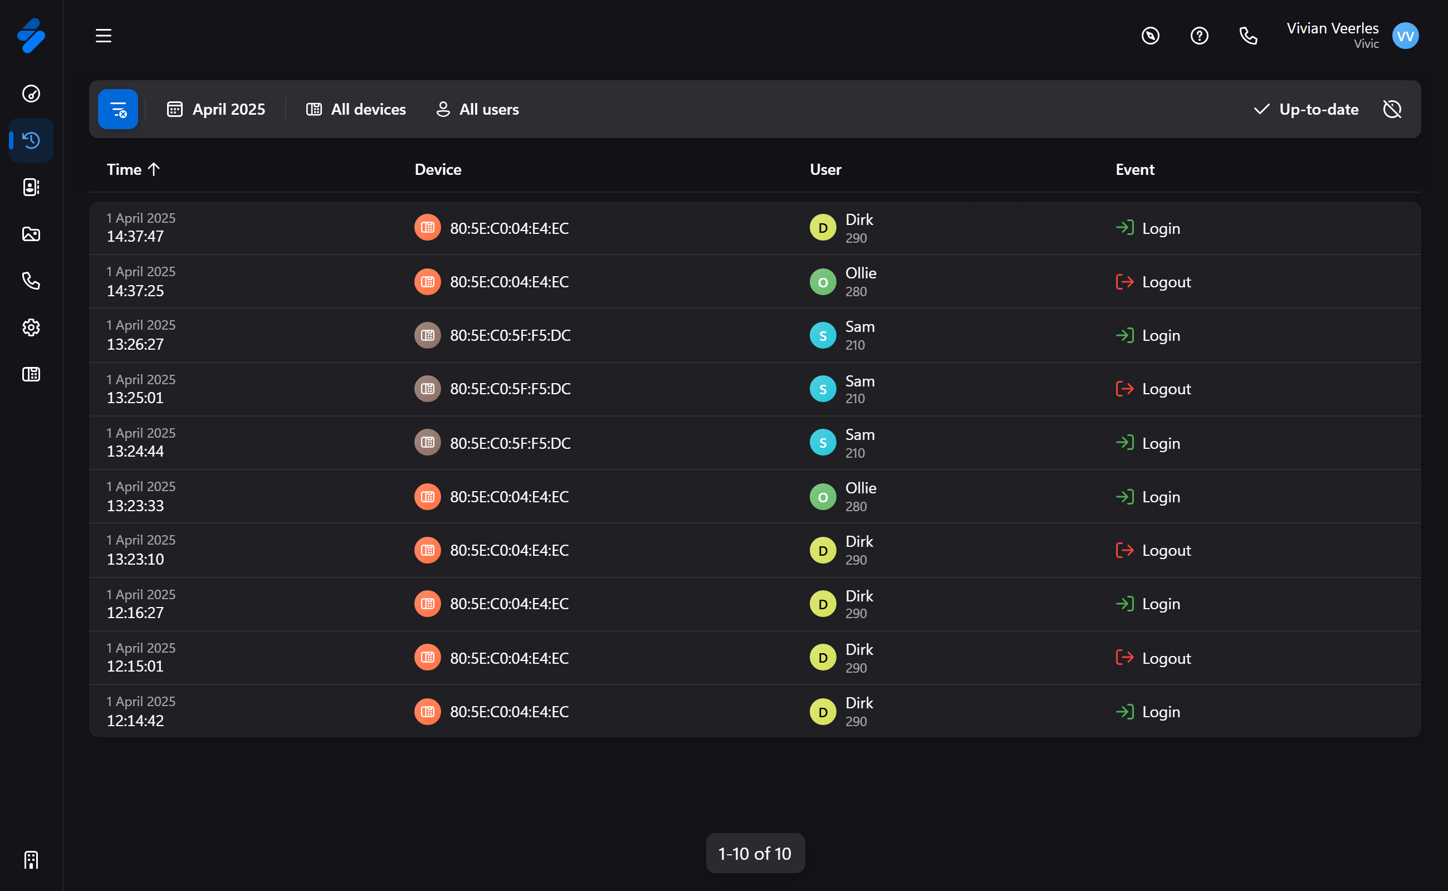Image resolution: width=1448 pixels, height=891 pixels.
Task: Select the history tab in sidebar
Action: 31,140
